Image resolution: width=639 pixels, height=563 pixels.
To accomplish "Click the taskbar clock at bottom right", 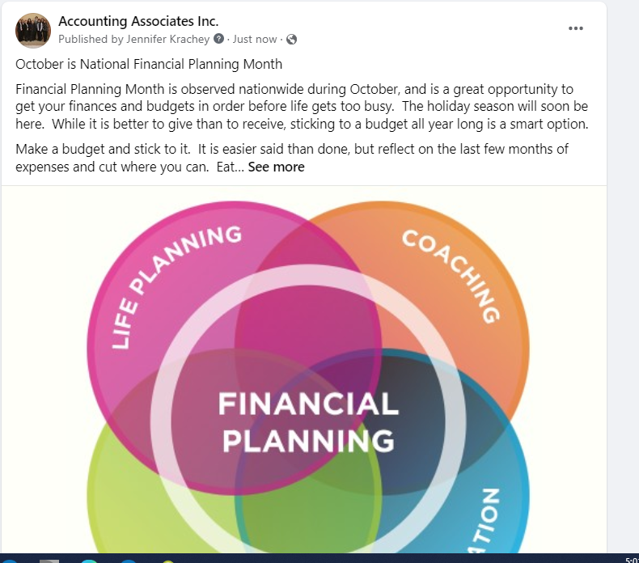I will (x=632, y=560).
